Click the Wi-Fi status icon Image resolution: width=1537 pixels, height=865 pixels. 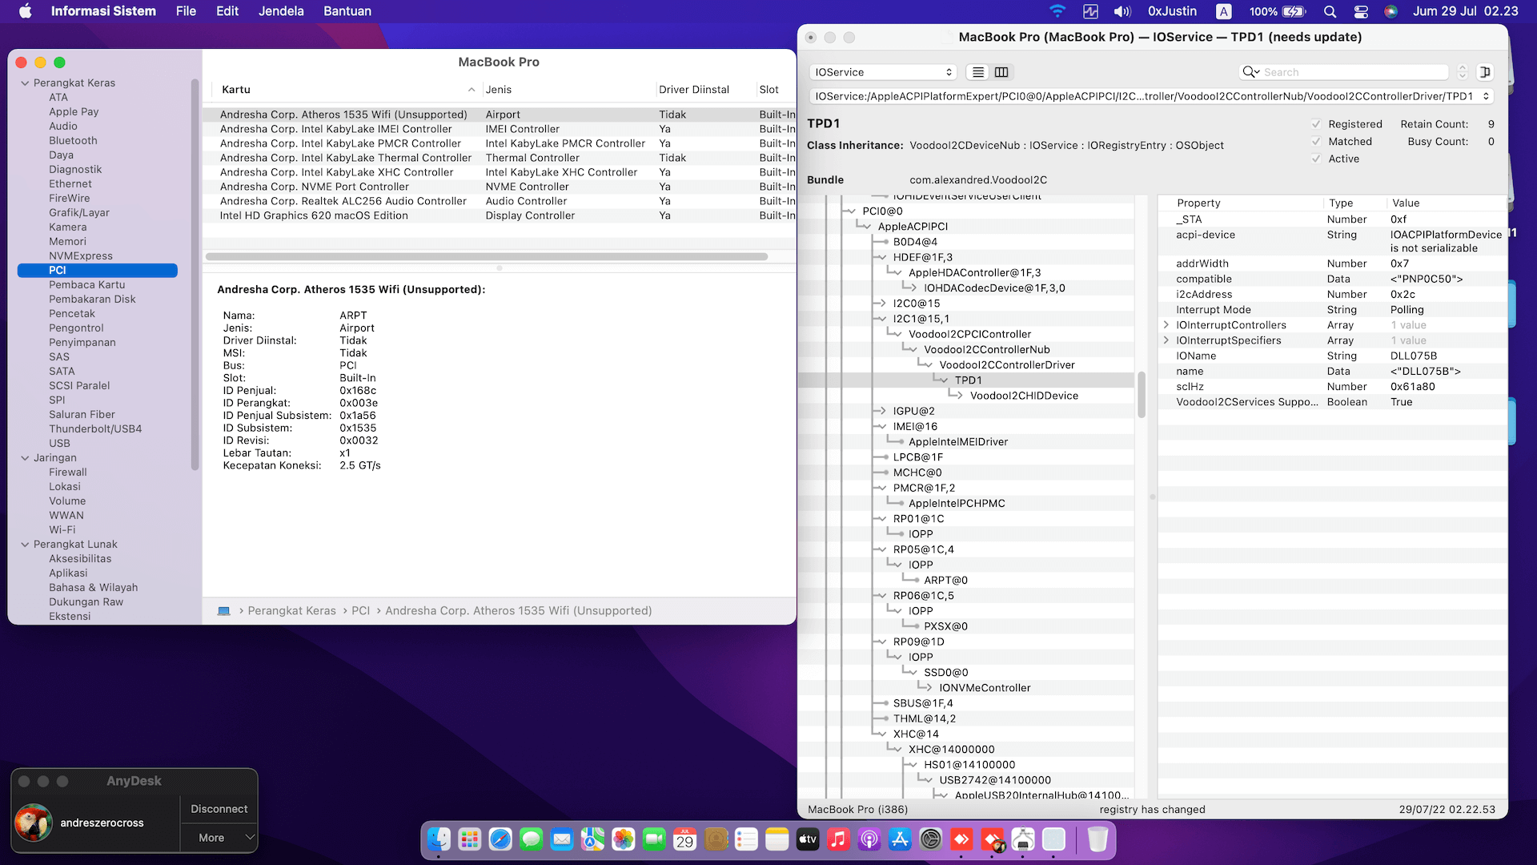point(1057,11)
